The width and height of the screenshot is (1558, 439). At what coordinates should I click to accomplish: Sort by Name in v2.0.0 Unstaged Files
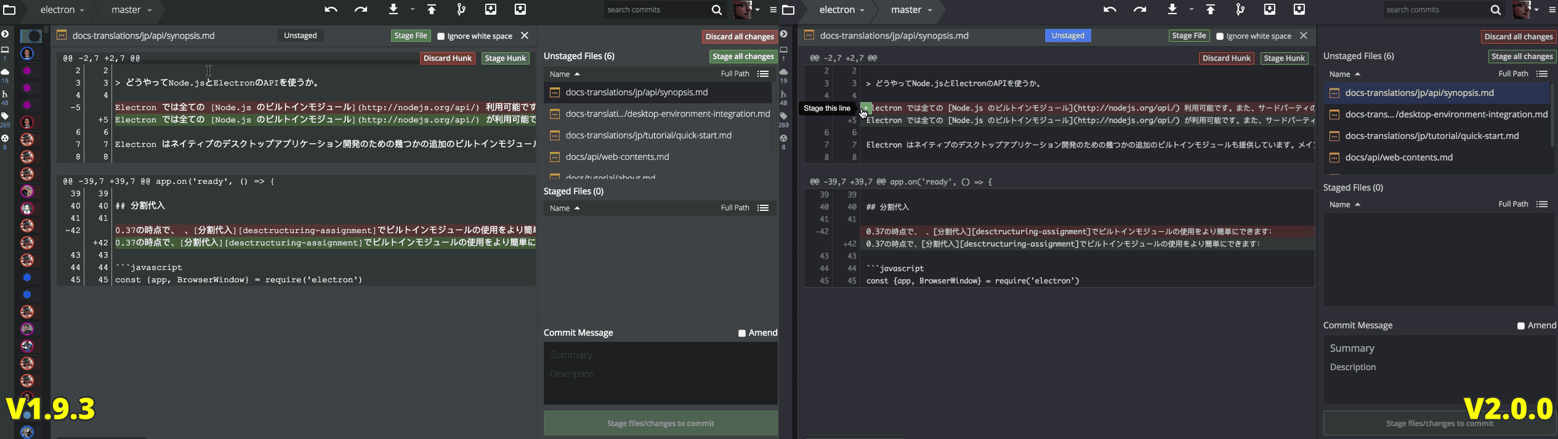click(x=1344, y=74)
